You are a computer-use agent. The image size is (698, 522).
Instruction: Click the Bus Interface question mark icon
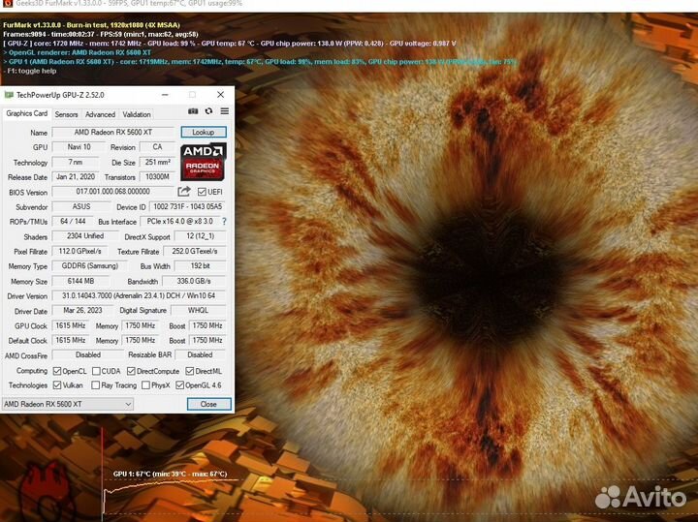[225, 222]
